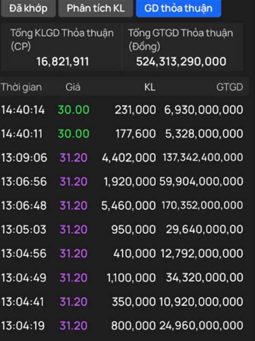Click the Giá column header

pos(73,87)
